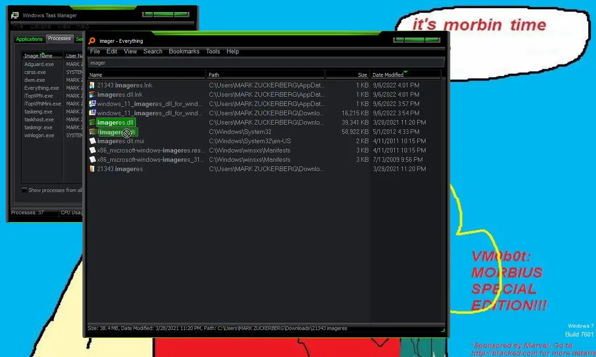Click the search box containing imager

(266, 63)
